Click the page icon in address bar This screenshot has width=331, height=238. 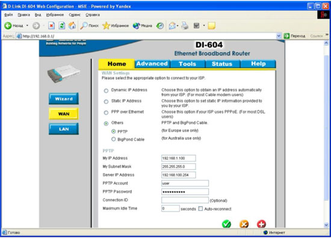pyautogui.click(x=19, y=36)
